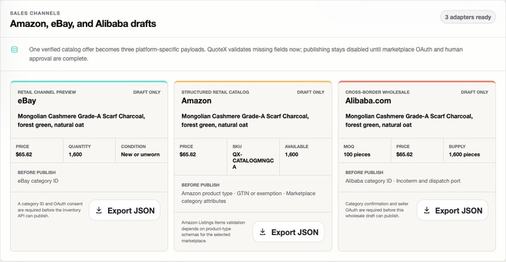Click the MOQ value '100 pieces'
Image resolution: width=506 pixels, height=262 pixels.
click(x=357, y=155)
